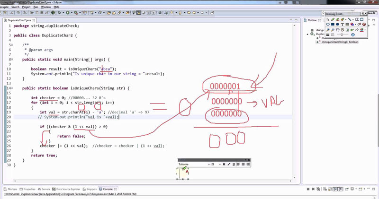Switch to the Console tab
379x199 pixels.
click(x=107, y=189)
